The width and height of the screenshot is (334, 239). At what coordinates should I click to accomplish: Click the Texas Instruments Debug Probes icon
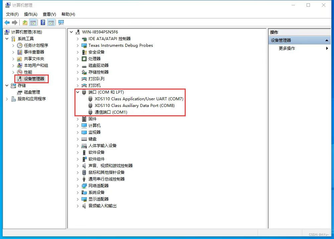[84, 45]
